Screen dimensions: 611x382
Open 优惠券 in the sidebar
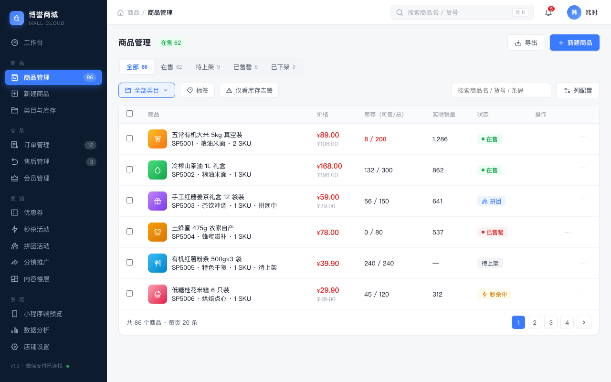click(x=53, y=212)
